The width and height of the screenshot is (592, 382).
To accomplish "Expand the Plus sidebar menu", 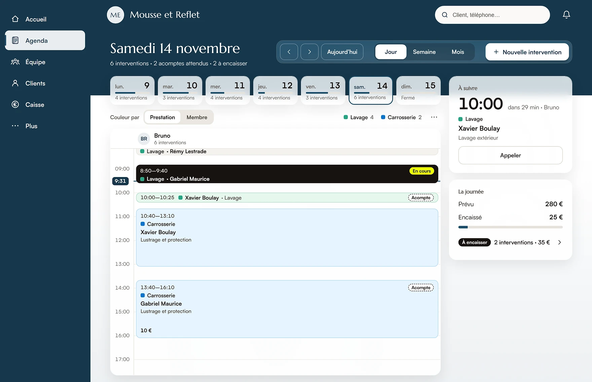I will point(45,126).
